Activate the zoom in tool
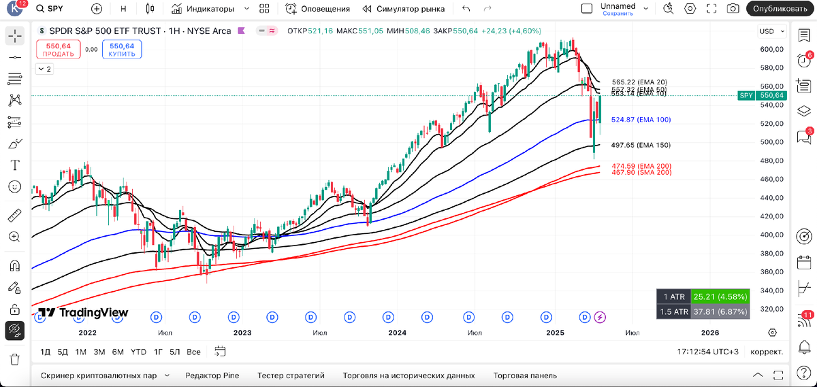 (15, 237)
